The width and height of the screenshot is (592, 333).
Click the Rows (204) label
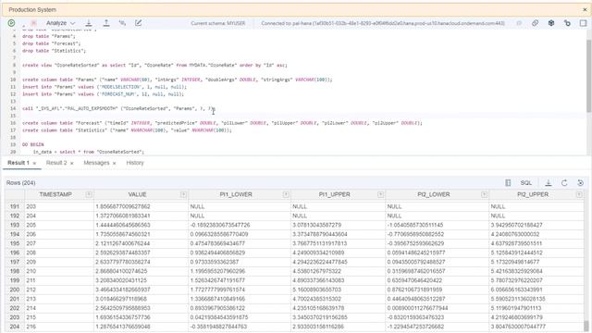(x=20, y=183)
